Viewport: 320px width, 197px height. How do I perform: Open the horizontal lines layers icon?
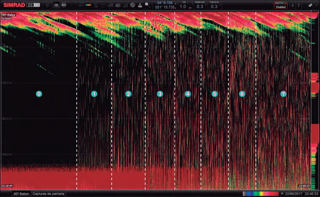click(x=110, y=6)
